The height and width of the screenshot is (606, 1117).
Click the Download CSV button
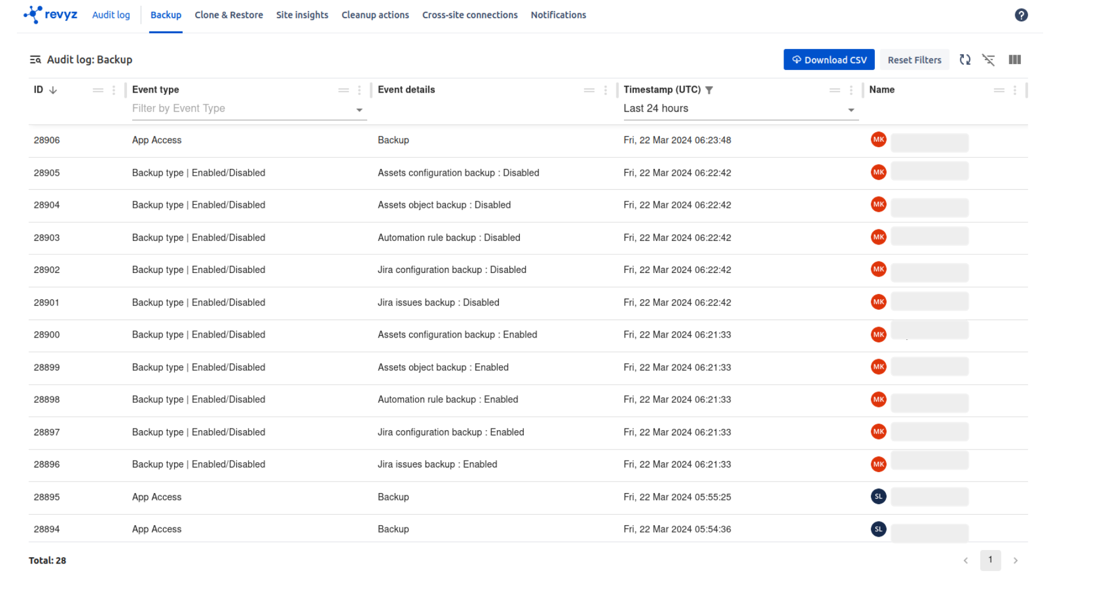coord(828,60)
